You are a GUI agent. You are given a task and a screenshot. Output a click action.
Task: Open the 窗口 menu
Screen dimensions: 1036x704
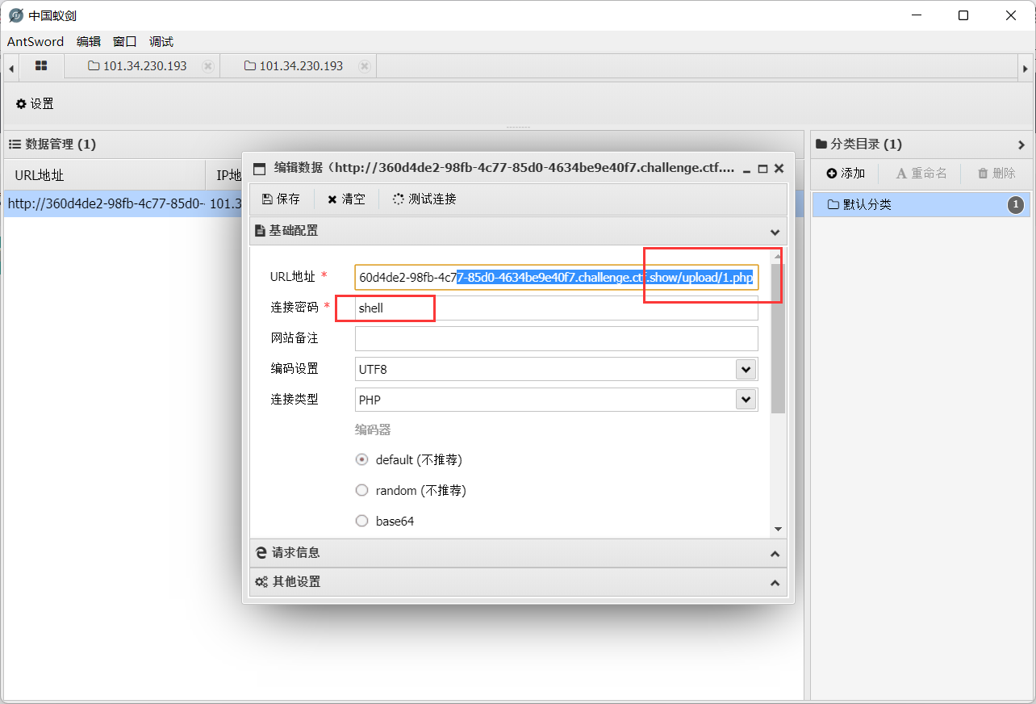pyautogui.click(x=125, y=42)
